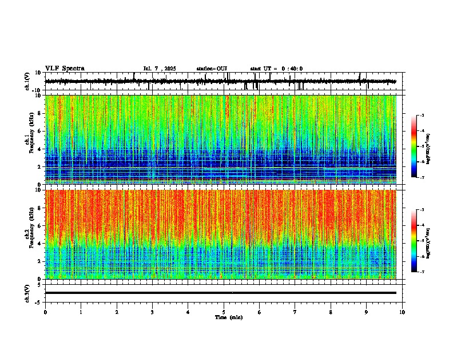Click the ch.2 color bar log(PSD) label

(x=428, y=243)
